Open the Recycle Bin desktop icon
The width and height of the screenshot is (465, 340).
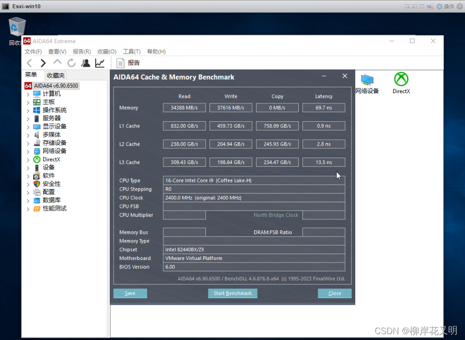17,27
